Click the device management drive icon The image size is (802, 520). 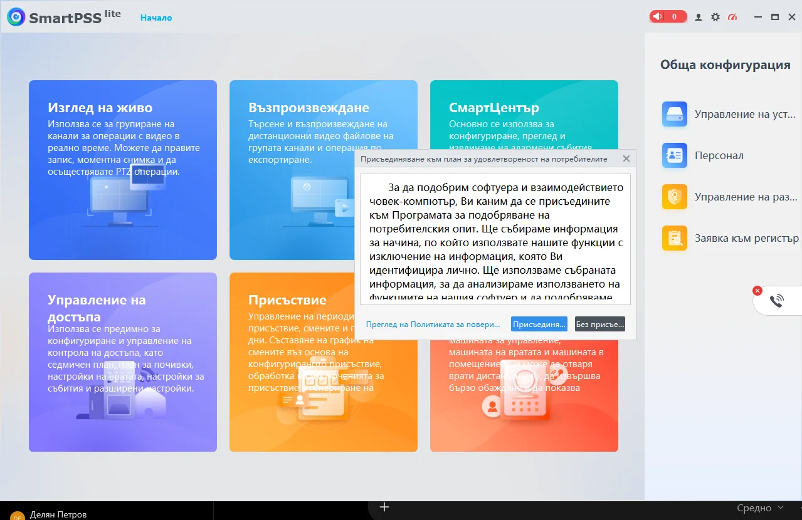[x=675, y=114]
